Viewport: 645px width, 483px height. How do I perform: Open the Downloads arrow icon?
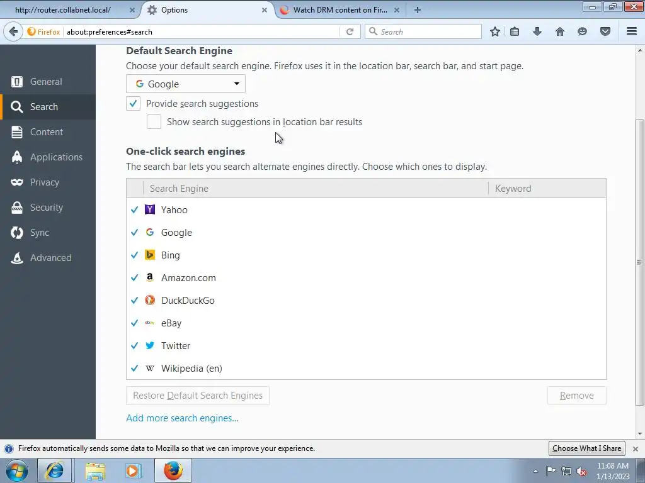[x=537, y=31]
